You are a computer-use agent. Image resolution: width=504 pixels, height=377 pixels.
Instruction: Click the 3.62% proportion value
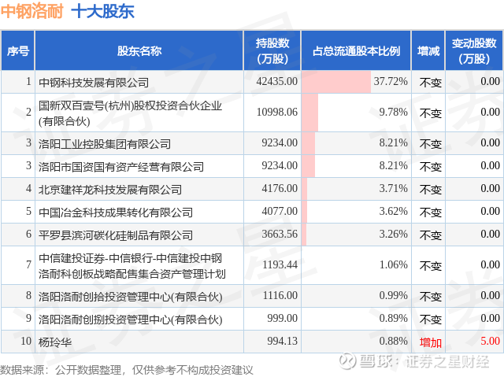pyautogui.click(x=394, y=211)
